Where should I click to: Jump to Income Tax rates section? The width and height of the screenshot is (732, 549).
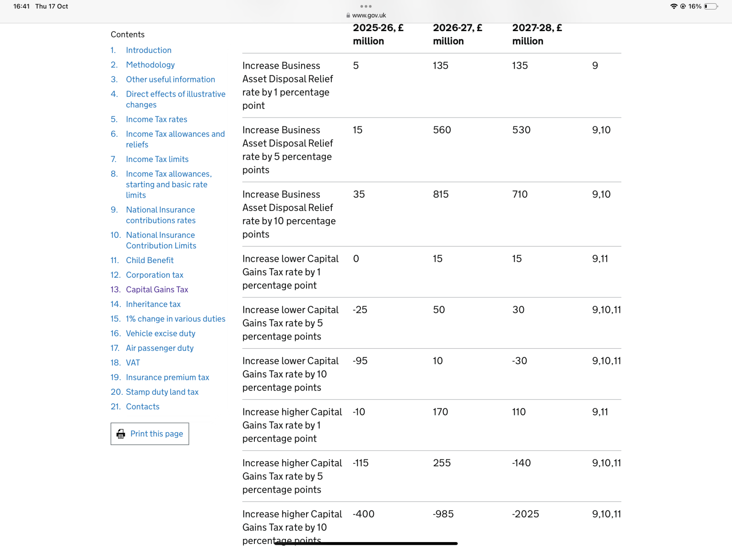point(156,119)
